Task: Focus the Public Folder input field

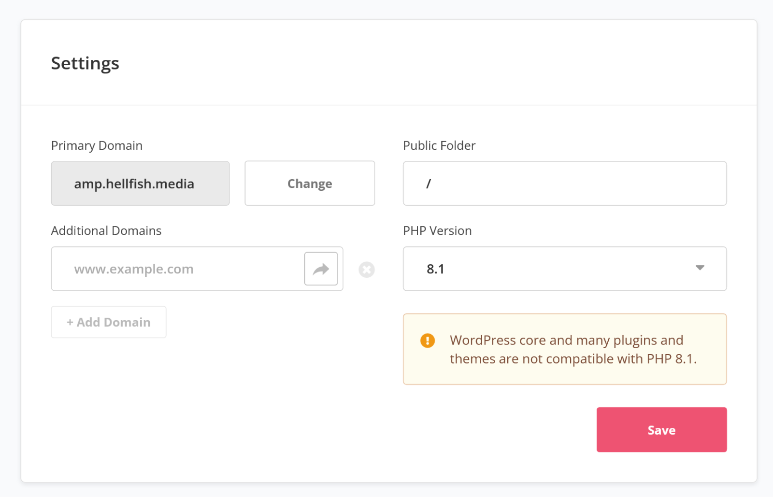Action: [565, 184]
